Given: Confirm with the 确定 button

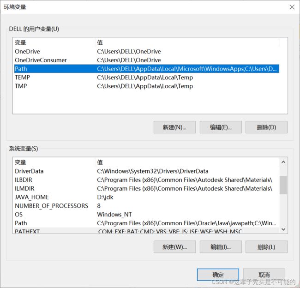Looking at the screenshot, I should (x=218, y=275).
